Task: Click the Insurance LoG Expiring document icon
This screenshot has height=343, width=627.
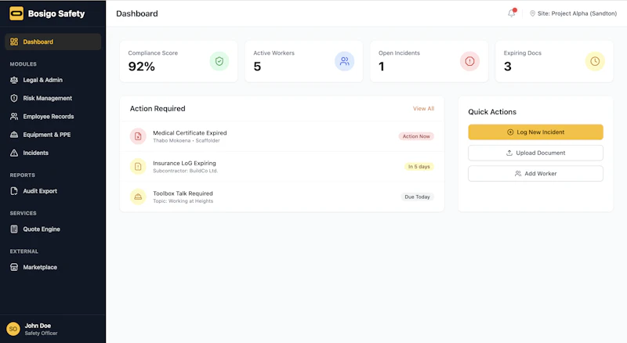Action: (138, 166)
